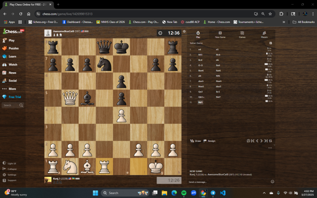Open the emoji picker in chat
The height and width of the screenshot is (198, 317).
point(272,182)
